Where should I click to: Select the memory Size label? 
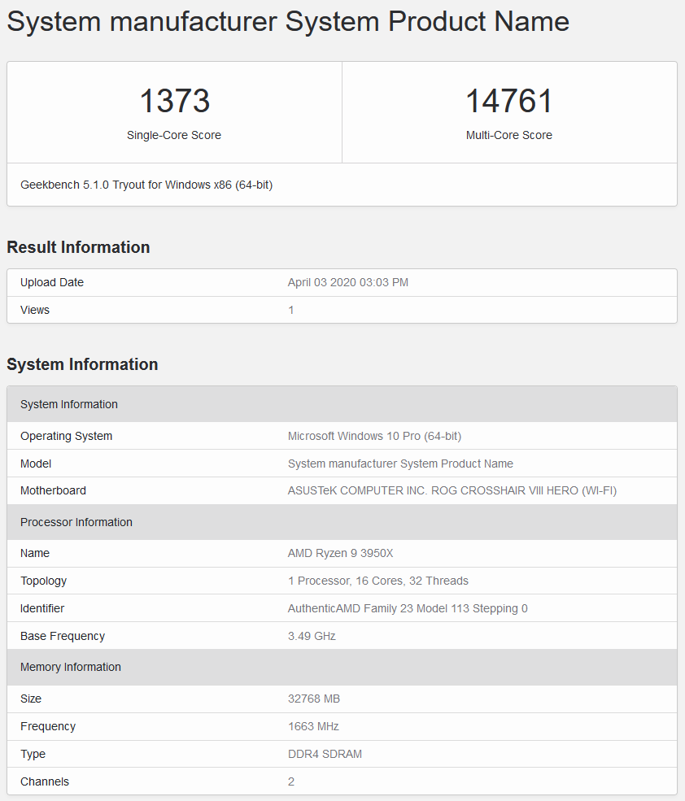[x=31, y=699]
